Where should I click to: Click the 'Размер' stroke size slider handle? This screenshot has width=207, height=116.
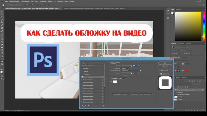click(x=132, y=66)
